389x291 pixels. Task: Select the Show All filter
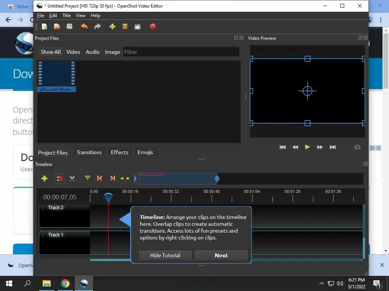pos(51,52)
